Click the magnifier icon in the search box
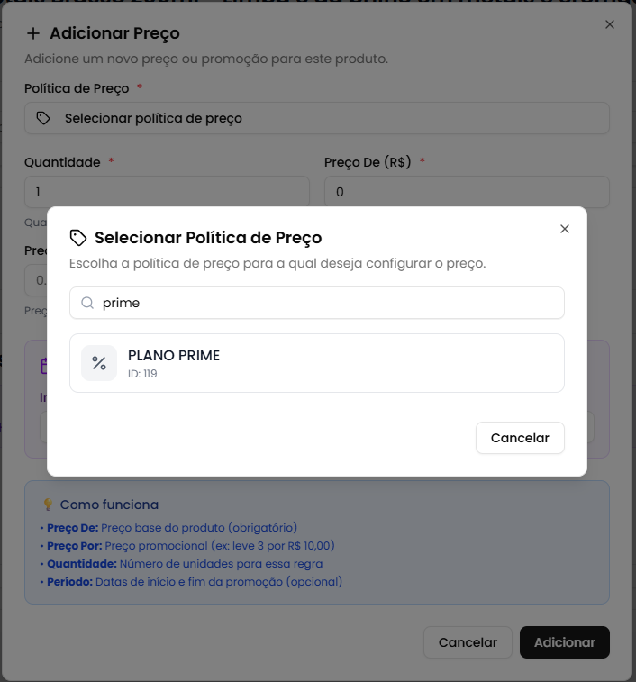The width and height of the screenshot is (636, 682). coord(87,304)
